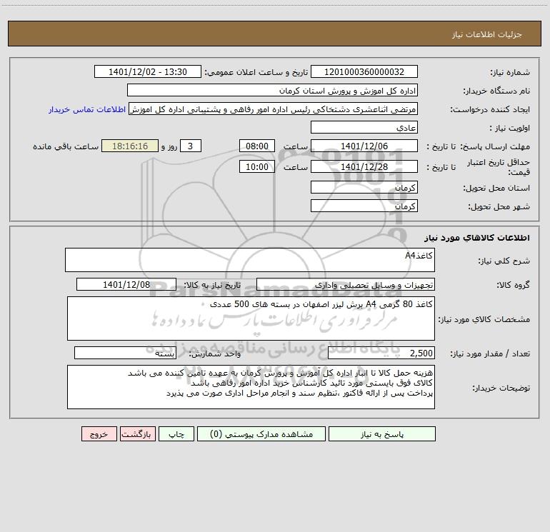Click the 'اولویت نیاز :' label

pos(510,128)
